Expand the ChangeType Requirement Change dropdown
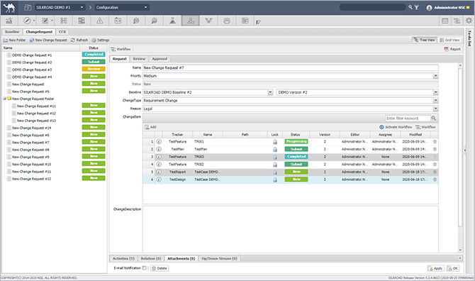The width and height of the screenshot is (475, 281). [435, 100]
